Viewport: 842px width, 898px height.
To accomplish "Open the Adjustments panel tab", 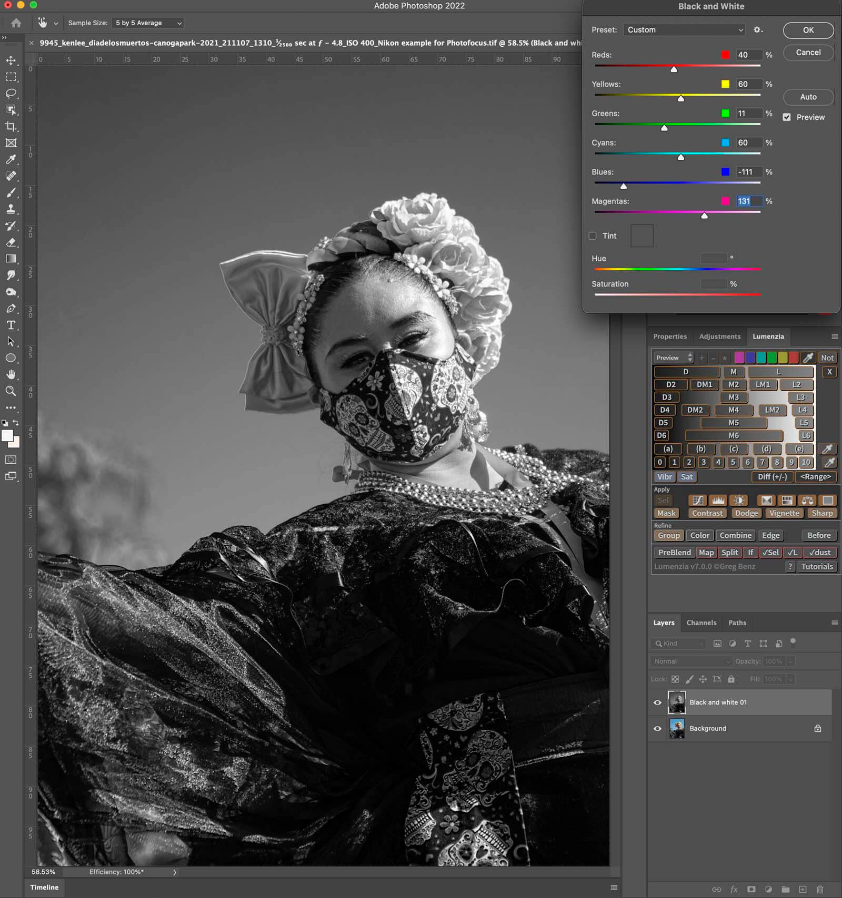I will point(719,336).
